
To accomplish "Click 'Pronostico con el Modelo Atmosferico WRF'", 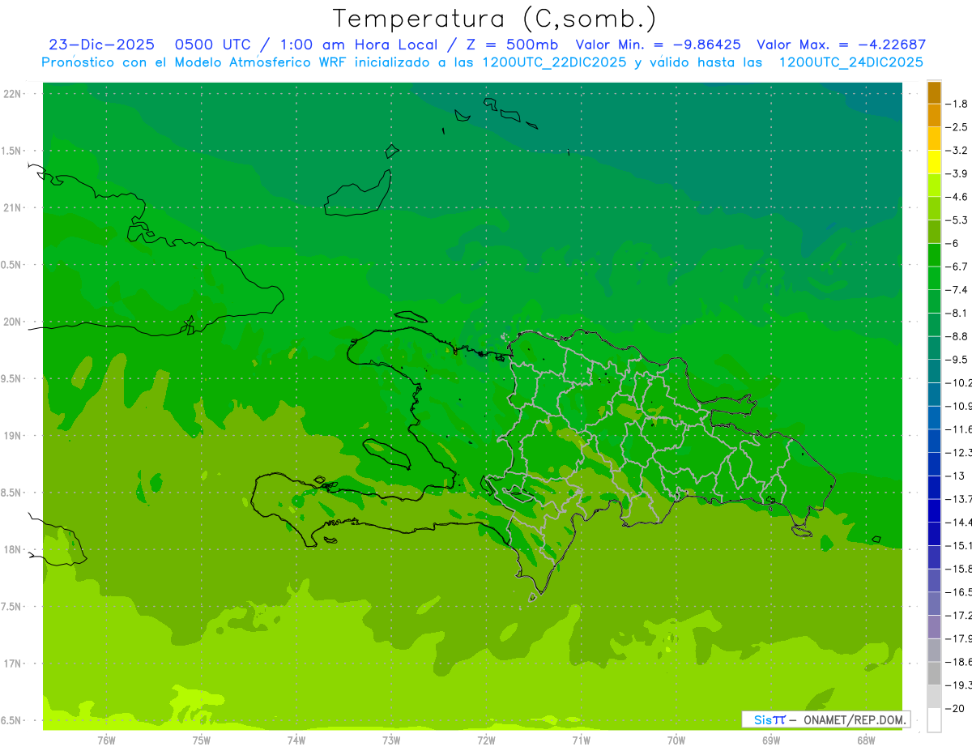I will click(194, 62).
